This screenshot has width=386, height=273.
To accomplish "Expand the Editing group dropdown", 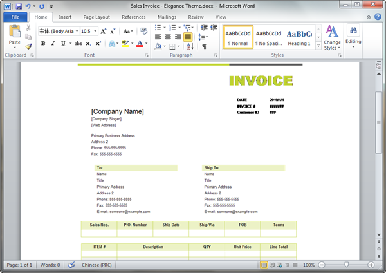I will pos(353,37).
